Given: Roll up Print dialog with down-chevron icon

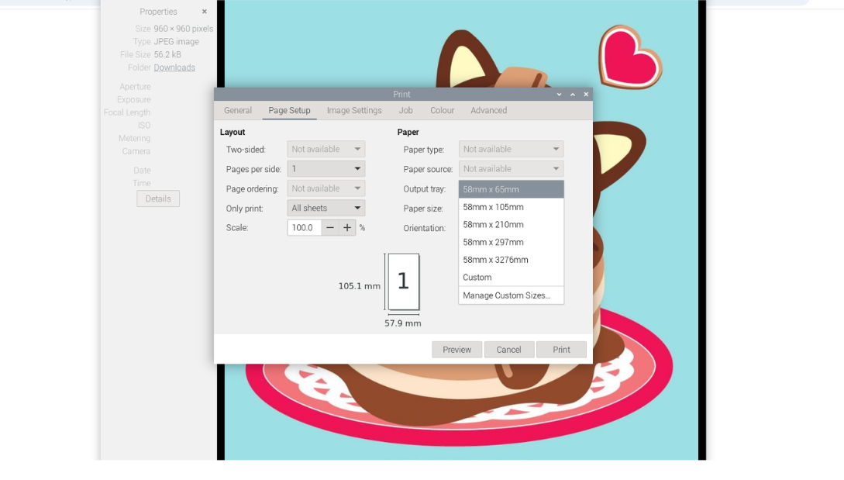Looking at the screenshot, I should coord(560,95).
